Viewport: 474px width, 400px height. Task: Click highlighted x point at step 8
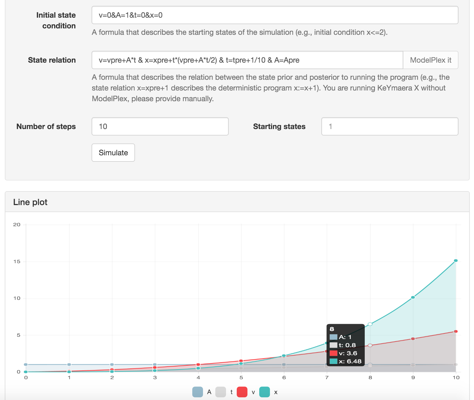pyautogui.click(x=370, y=324)
